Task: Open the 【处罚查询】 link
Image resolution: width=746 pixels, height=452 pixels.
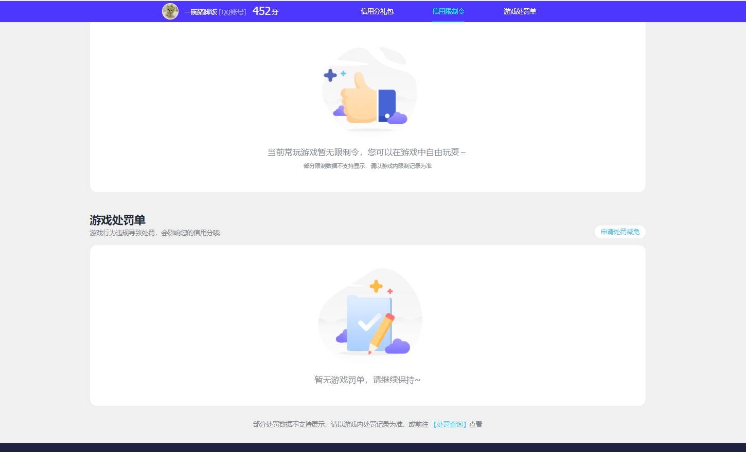Action: point(450,424)
